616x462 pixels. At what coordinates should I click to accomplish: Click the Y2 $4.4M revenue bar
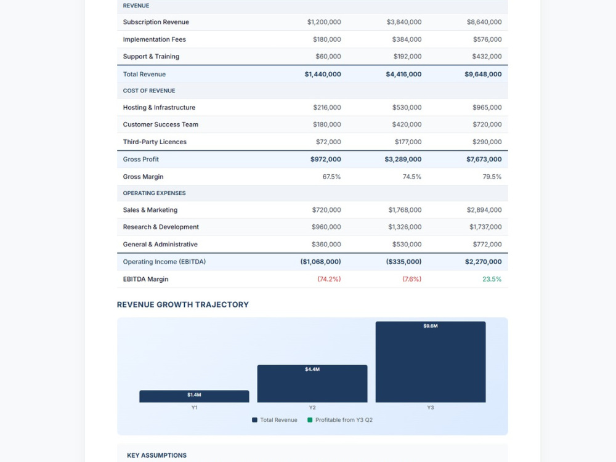click(312, 383)
